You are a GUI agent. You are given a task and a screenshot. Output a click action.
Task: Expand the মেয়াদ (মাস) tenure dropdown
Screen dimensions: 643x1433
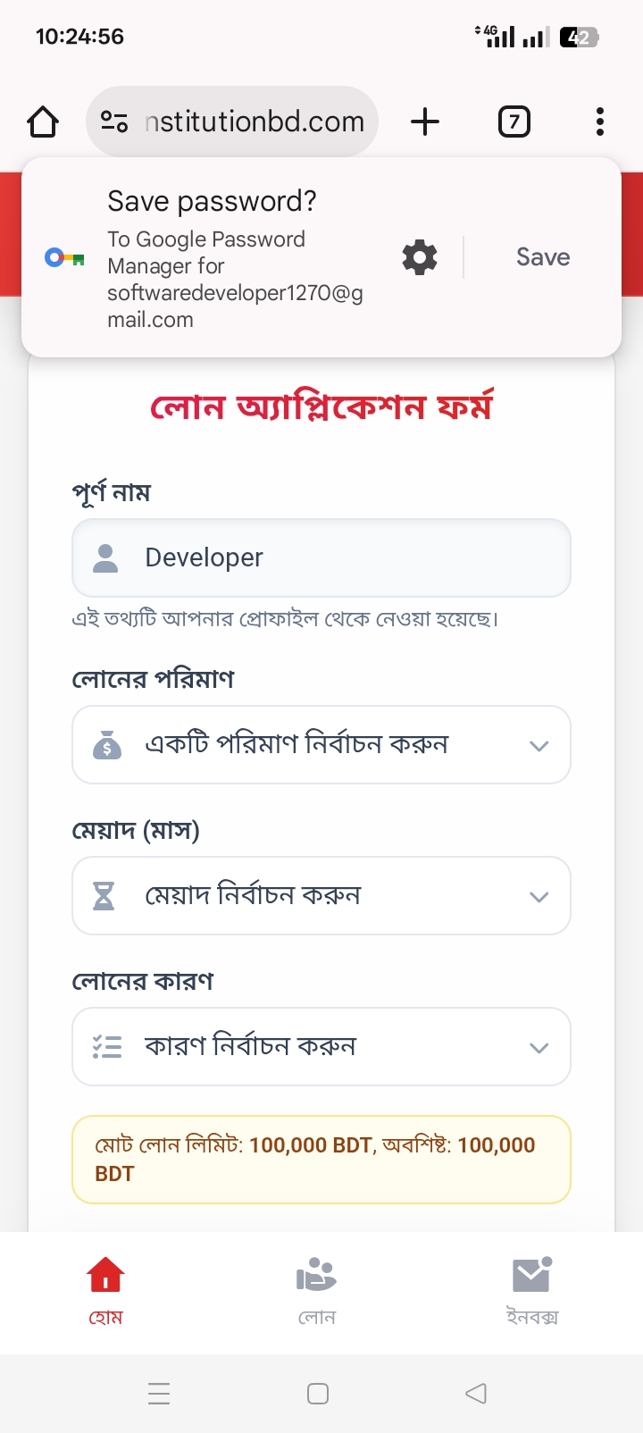(321, 896)
